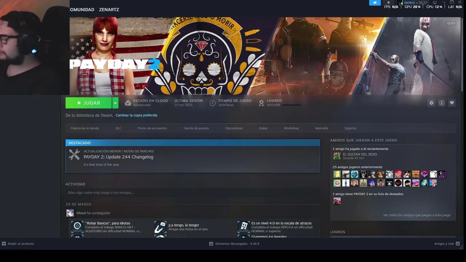Click the 'Robar Bancos' achievement vault icon
The height and width of the screenshot is (262, 466).
(x=77, y=227)
